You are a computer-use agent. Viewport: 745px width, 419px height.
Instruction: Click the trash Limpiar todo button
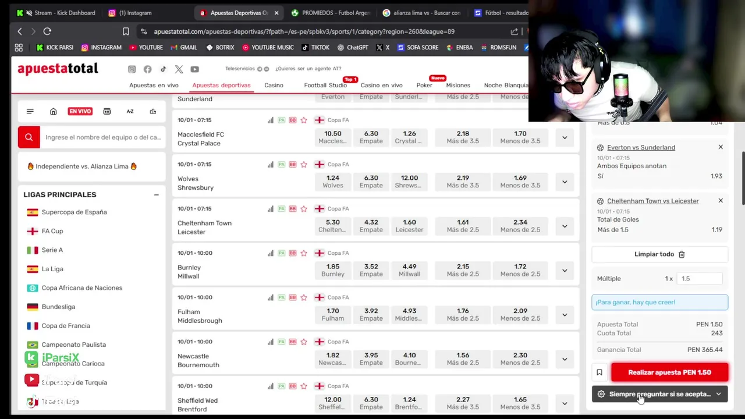click(659, 254)
